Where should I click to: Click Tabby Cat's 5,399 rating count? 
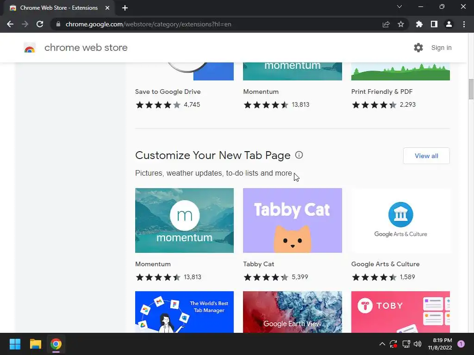[300, 277]
